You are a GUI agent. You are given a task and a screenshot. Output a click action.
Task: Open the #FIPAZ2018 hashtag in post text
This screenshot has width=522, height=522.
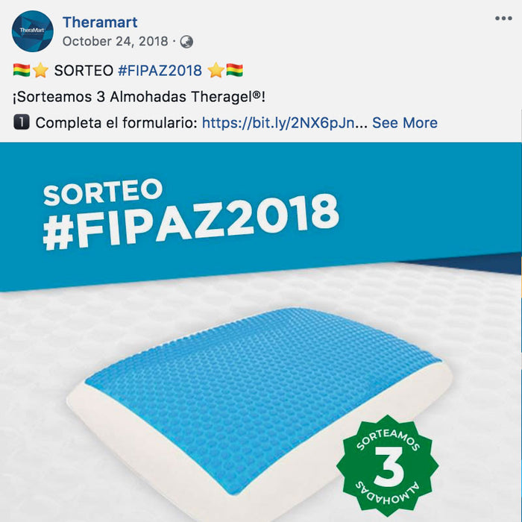click(x=160, y=71)
